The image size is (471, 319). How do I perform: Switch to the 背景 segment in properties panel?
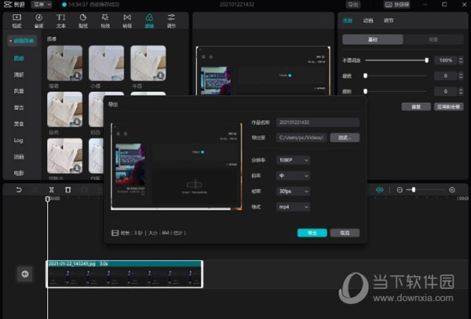pyautogui.click(x=433, y=39)
